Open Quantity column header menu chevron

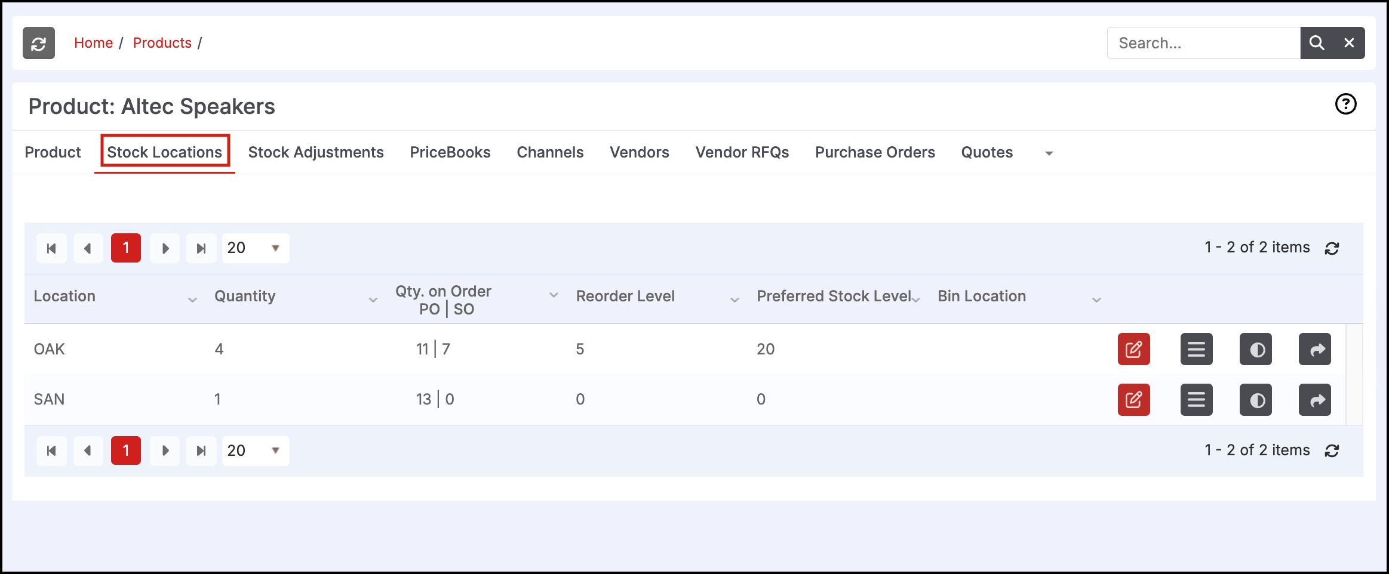(x=373, y=300)
